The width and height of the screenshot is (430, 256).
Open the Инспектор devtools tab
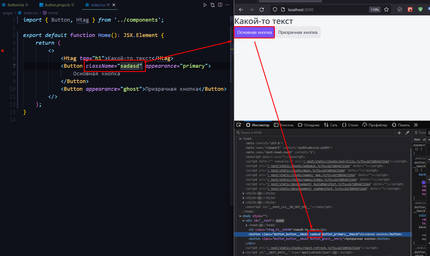258,125
